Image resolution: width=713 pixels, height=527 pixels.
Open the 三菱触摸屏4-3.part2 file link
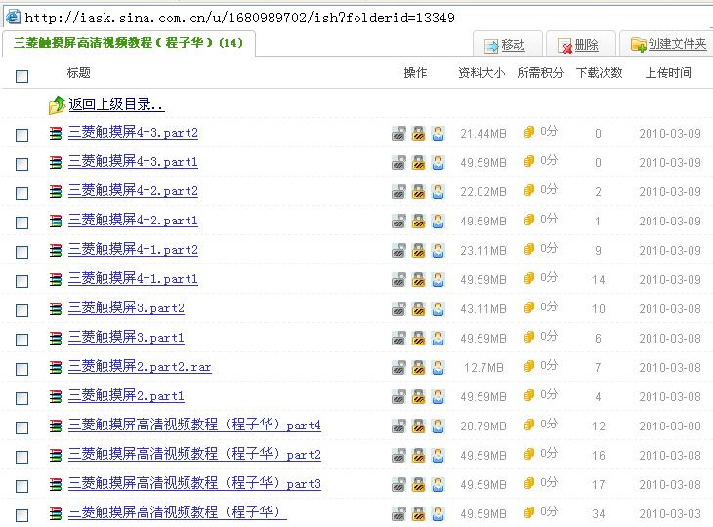coord(133,132)
